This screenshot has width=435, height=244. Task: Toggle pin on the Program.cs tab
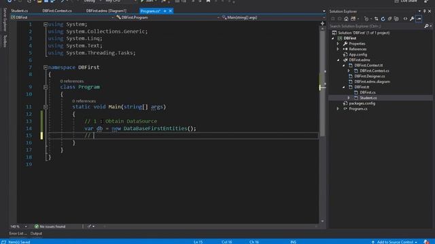(x=164, y=11)
